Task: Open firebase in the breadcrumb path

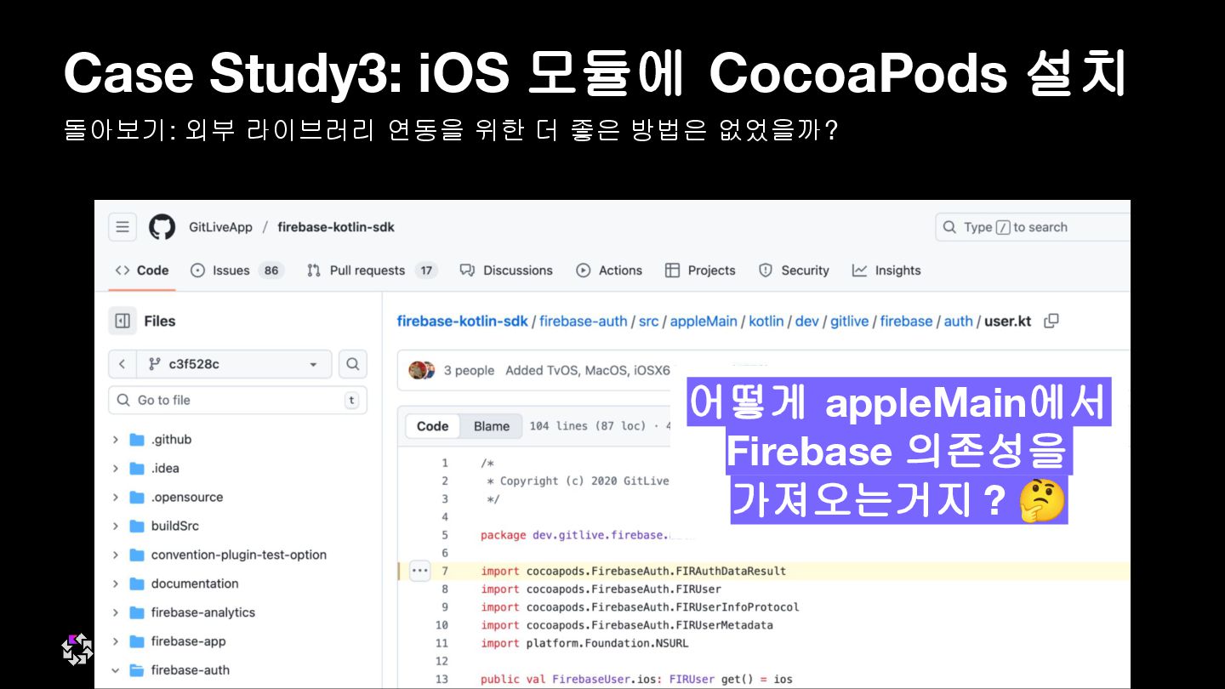Action: pos(906,321)
